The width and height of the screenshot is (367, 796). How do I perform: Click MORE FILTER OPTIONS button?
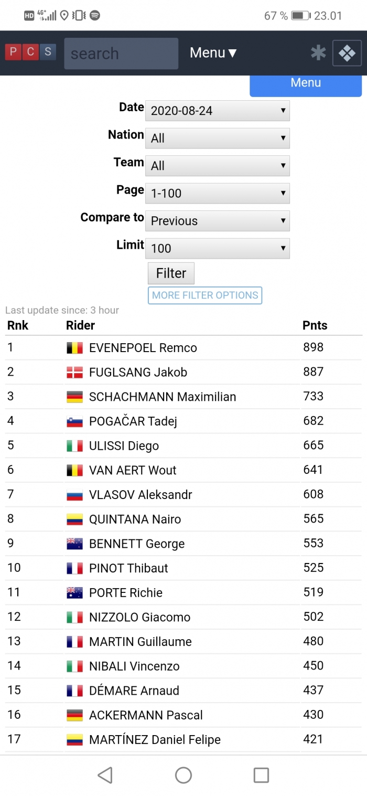[205, 295]
